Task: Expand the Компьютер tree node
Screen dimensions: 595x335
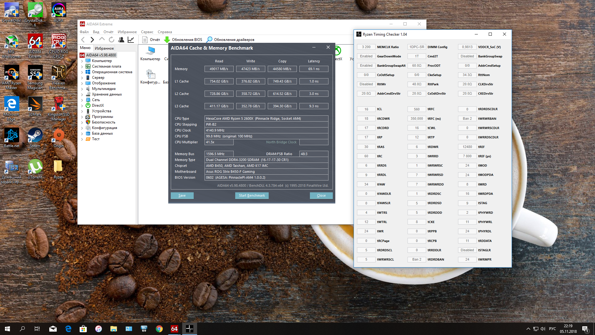Action: 82,61
